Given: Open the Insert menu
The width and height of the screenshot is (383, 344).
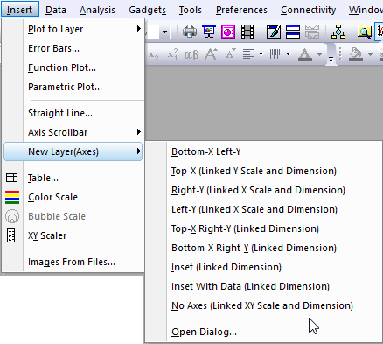Looking at the screenshot, I should click(x=19, y=10).
